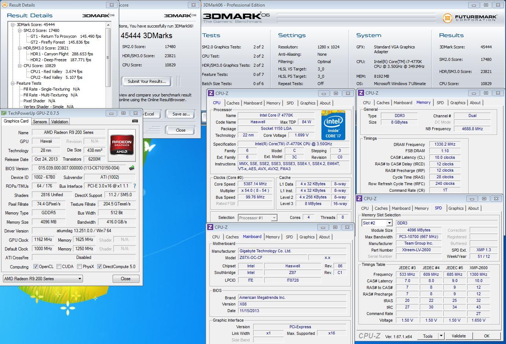Collapse the CPU Score tree node
The height and width of the screenshot is (344, 506).
[20, 66]
